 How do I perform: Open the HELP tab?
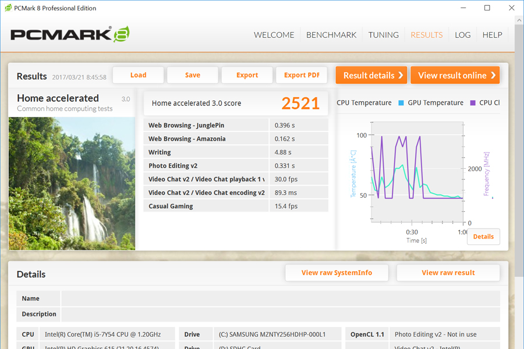coord(492,35)
